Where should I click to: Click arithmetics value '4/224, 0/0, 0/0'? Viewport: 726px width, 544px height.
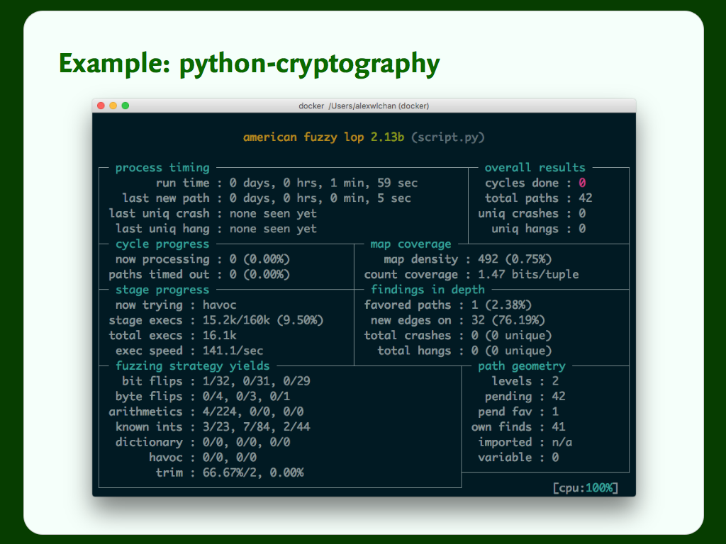[x=253, y=412]
